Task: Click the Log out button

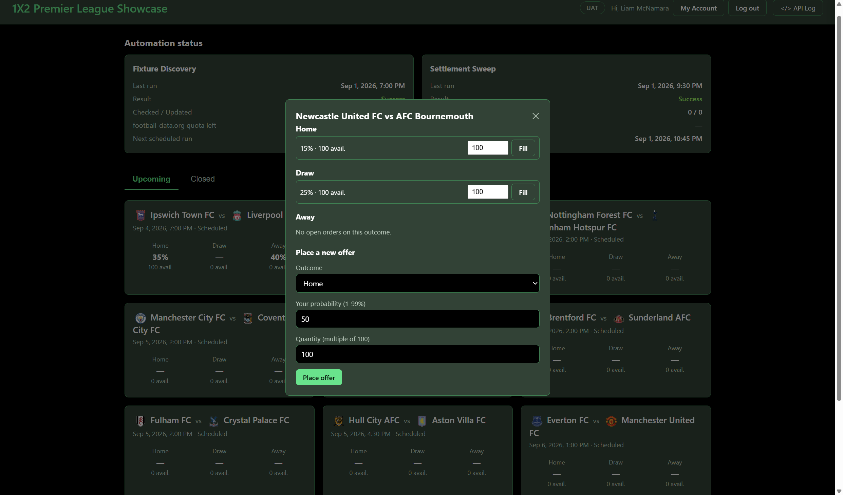Action: tap(747, 8)
